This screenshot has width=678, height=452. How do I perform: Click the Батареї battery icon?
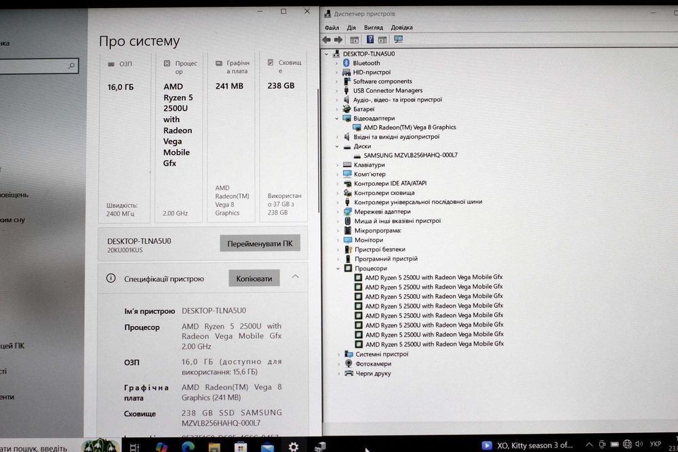(x=346, y=109)
